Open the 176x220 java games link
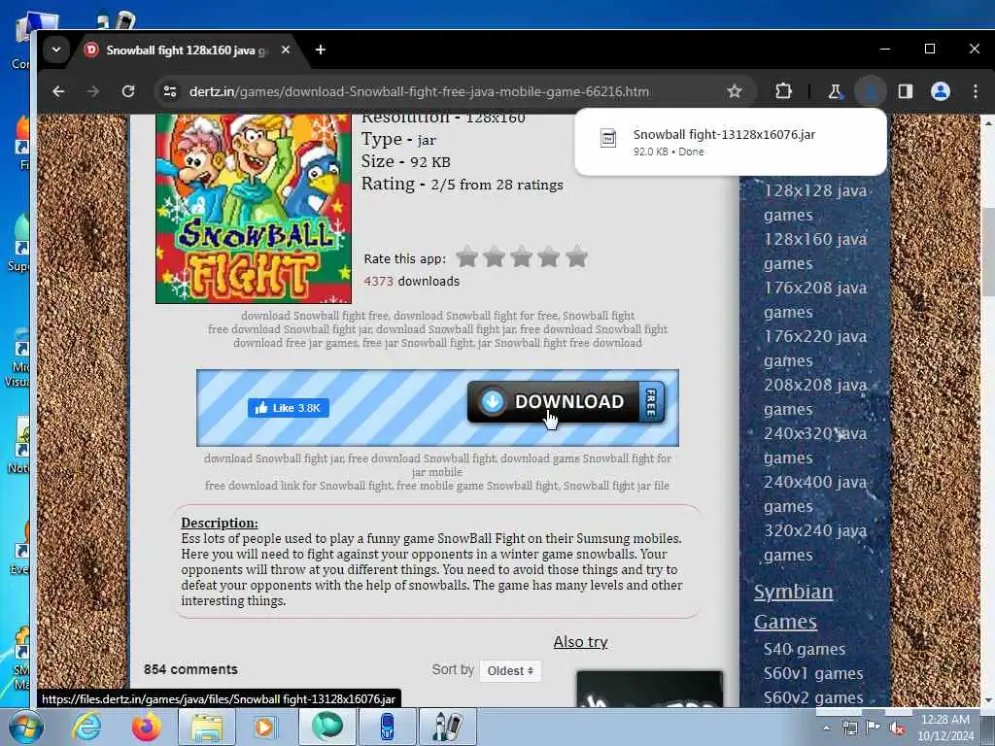Image resolution: width=995 pixels, height=746 pixels. pos(815,349)
